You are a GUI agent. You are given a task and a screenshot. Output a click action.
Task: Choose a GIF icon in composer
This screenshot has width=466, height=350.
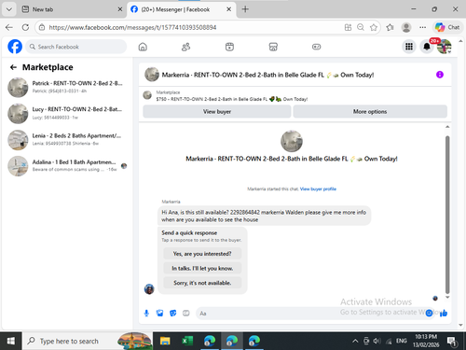(x=186, y=313)
